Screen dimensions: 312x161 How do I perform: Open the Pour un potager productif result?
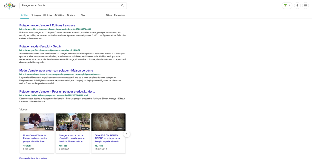coord(57,92)
